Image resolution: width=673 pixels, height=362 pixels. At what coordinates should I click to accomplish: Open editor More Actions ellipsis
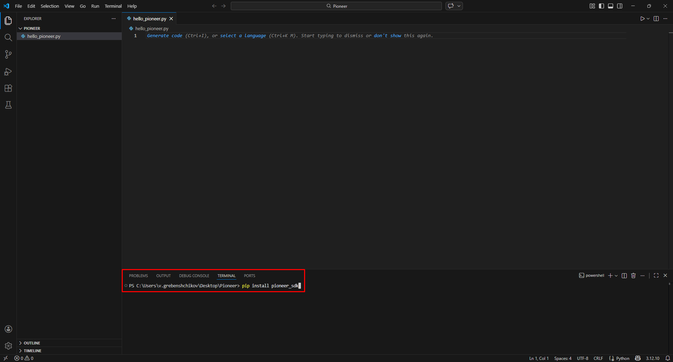tap(665, 19)
